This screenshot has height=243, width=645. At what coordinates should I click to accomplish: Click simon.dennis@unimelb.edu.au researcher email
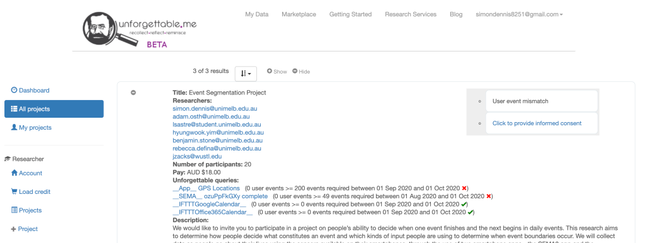coord(215,108)
